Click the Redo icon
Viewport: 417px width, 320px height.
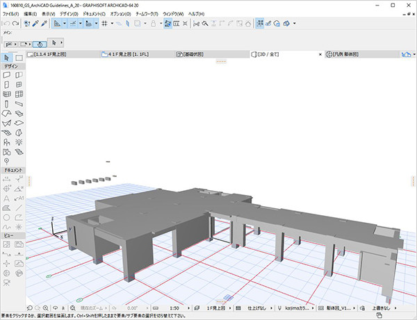click(x=15, y=24)
